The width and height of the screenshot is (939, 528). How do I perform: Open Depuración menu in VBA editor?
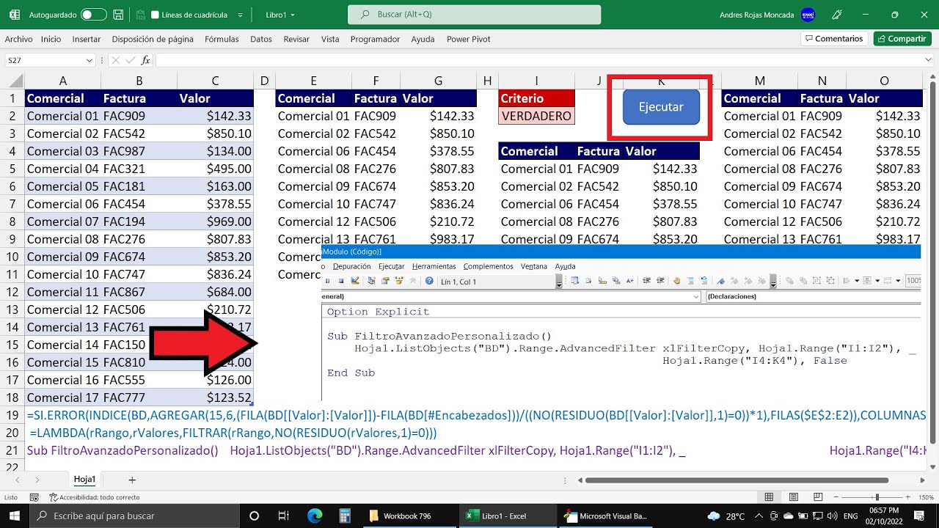pos(351,266)
